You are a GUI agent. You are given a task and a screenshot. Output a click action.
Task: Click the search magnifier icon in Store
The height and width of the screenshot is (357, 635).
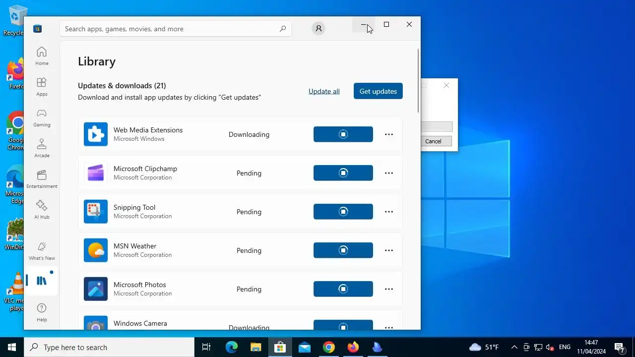click(x=283, y=29)
